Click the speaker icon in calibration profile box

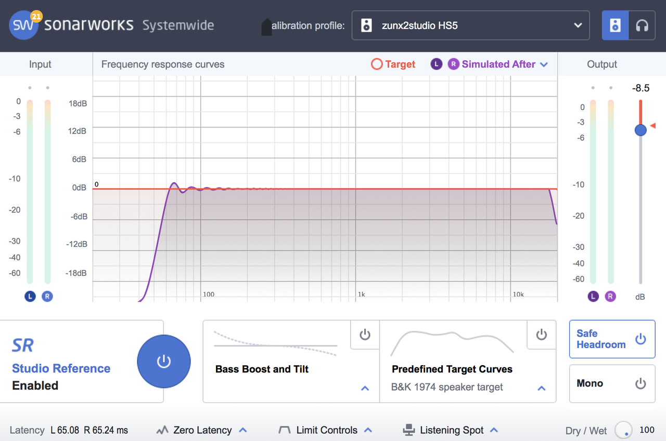[x=367, y=25]
